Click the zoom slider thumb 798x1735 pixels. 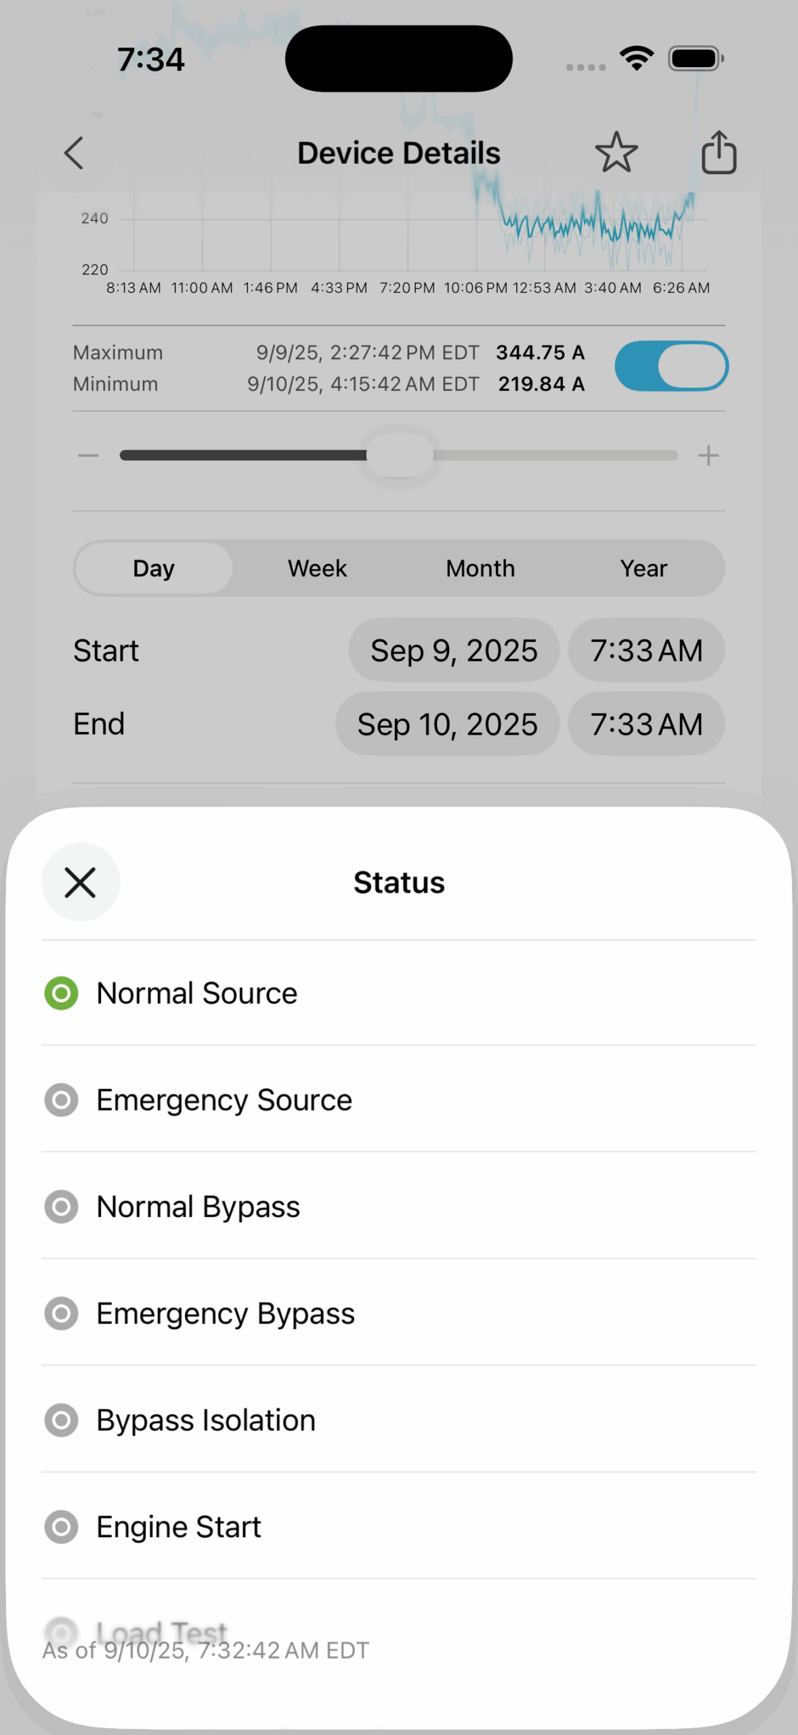(400, 455)
